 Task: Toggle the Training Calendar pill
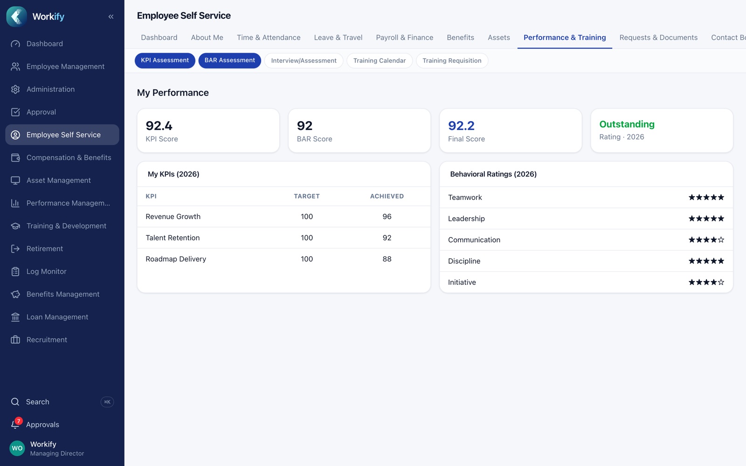click(x=380, y=61)
